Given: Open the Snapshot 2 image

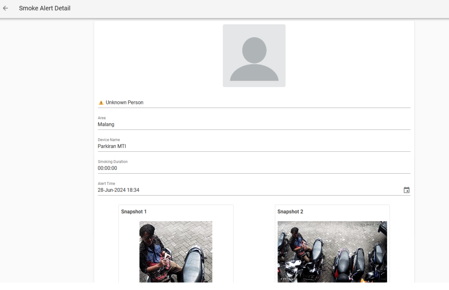Looking at the screenshot, I should point(332,251).
